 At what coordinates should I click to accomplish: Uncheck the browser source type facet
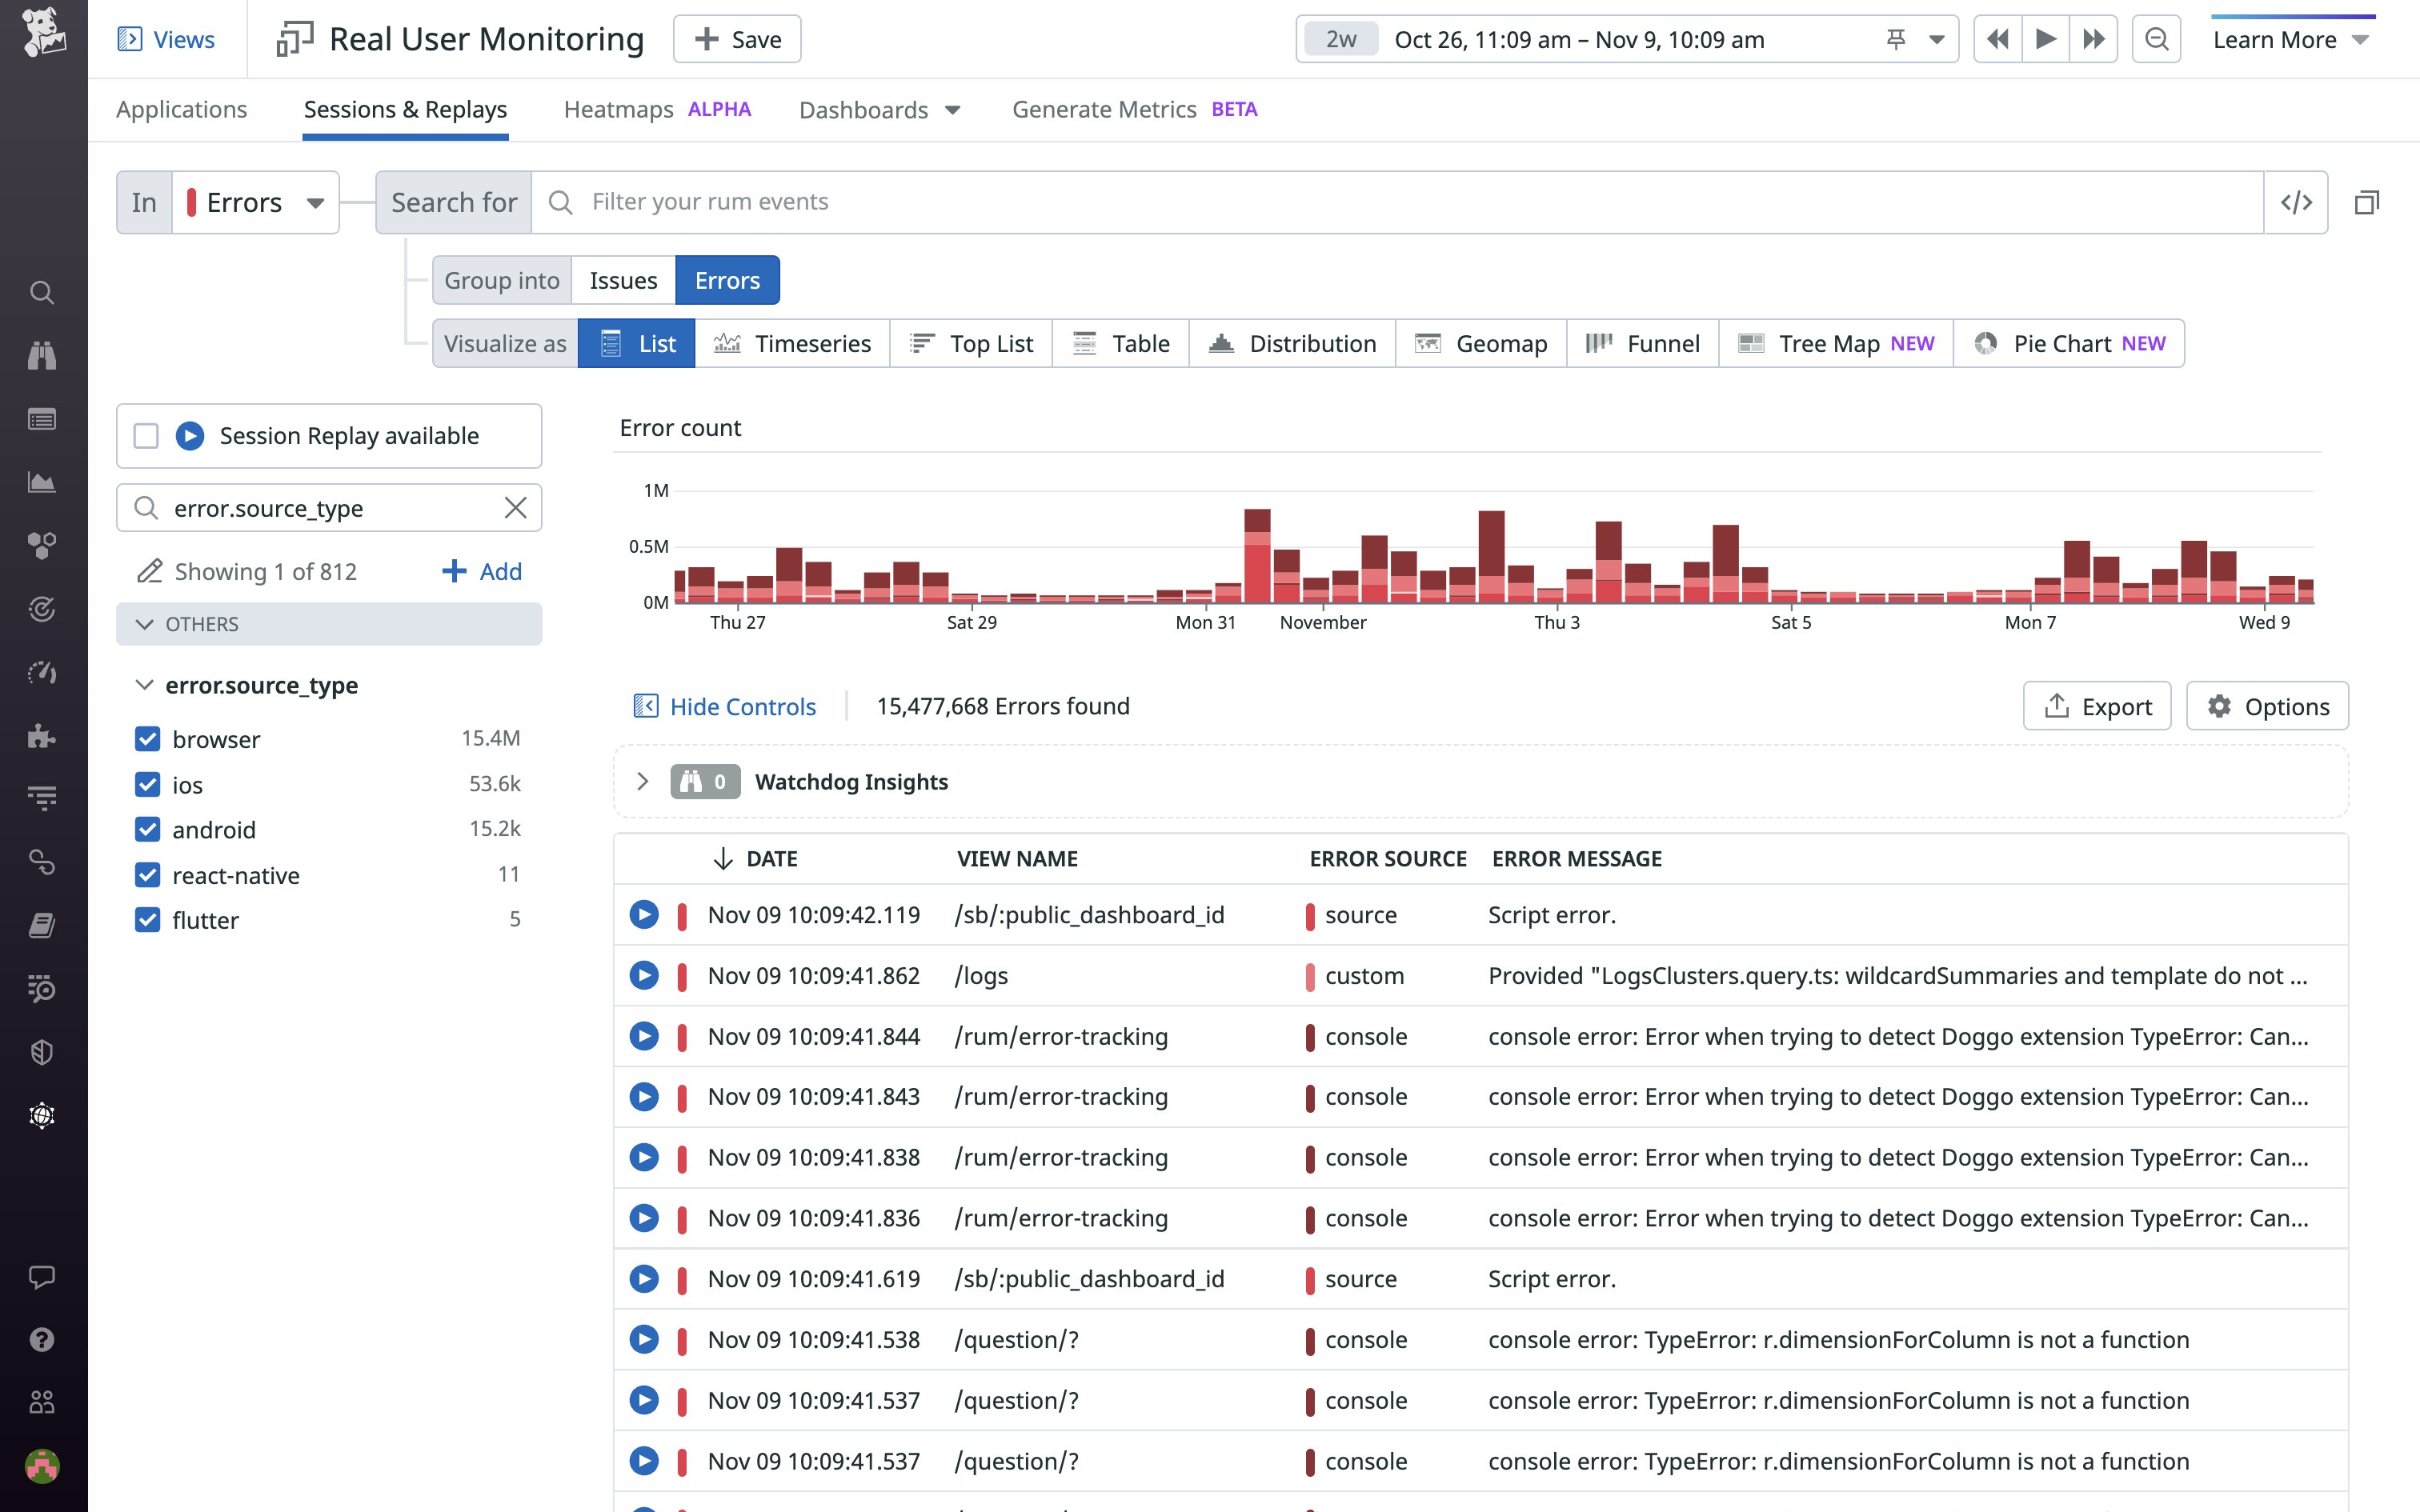click(147, 739)
